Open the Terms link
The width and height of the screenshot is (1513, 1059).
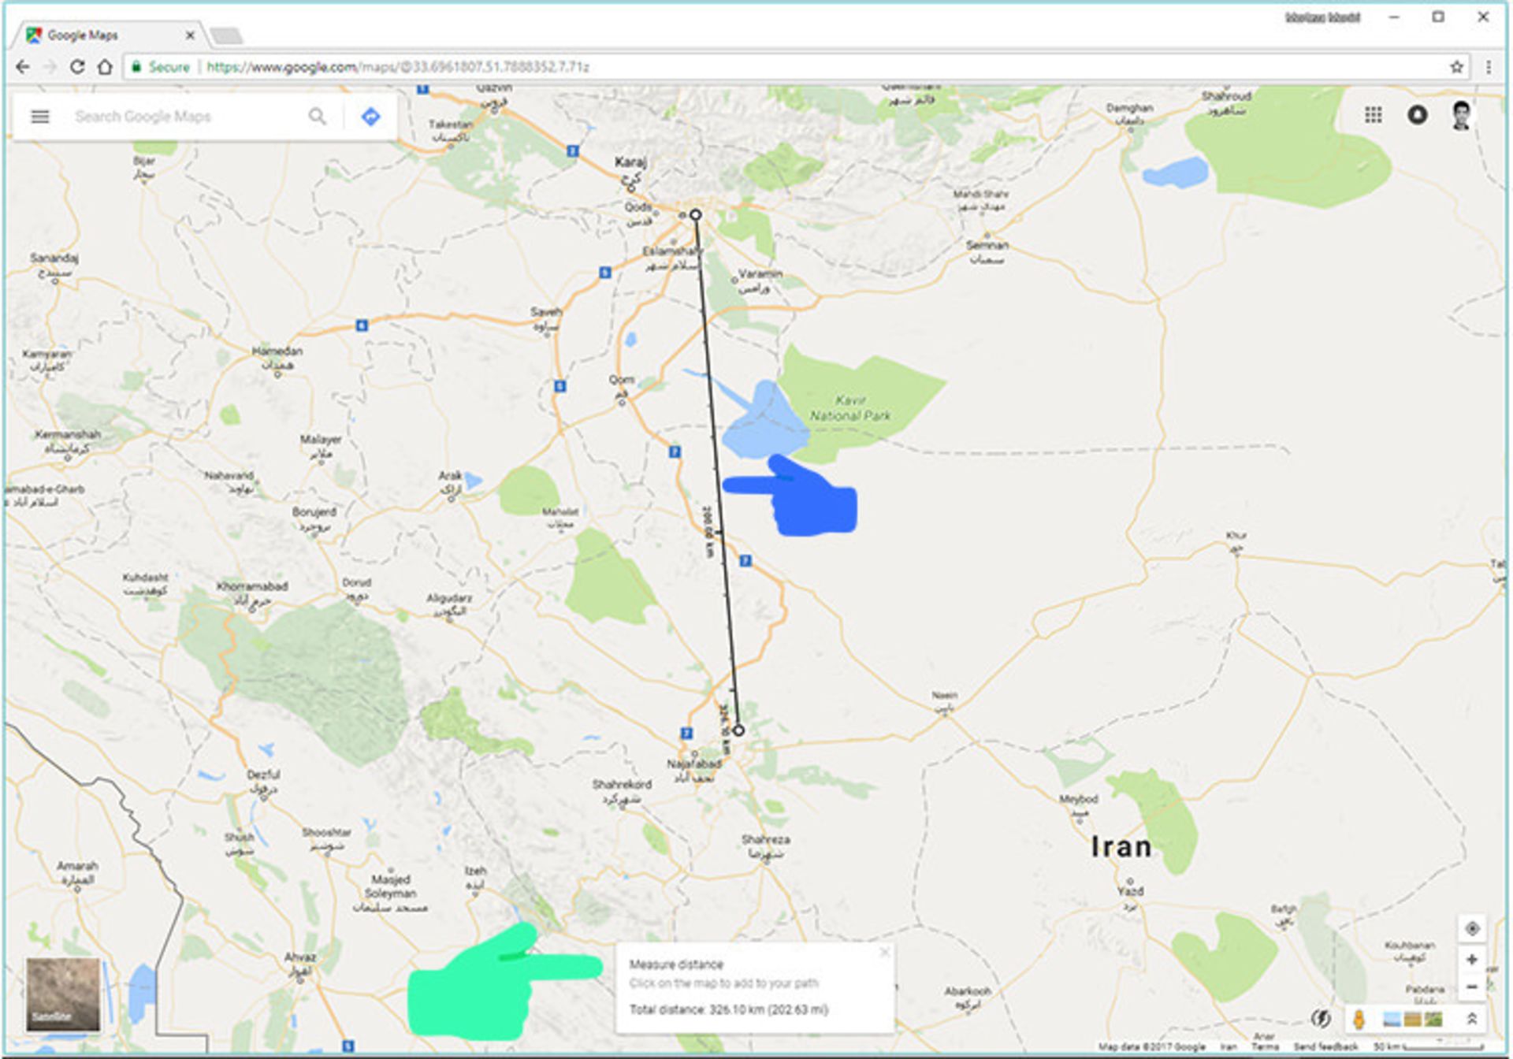point(1266,1047)
